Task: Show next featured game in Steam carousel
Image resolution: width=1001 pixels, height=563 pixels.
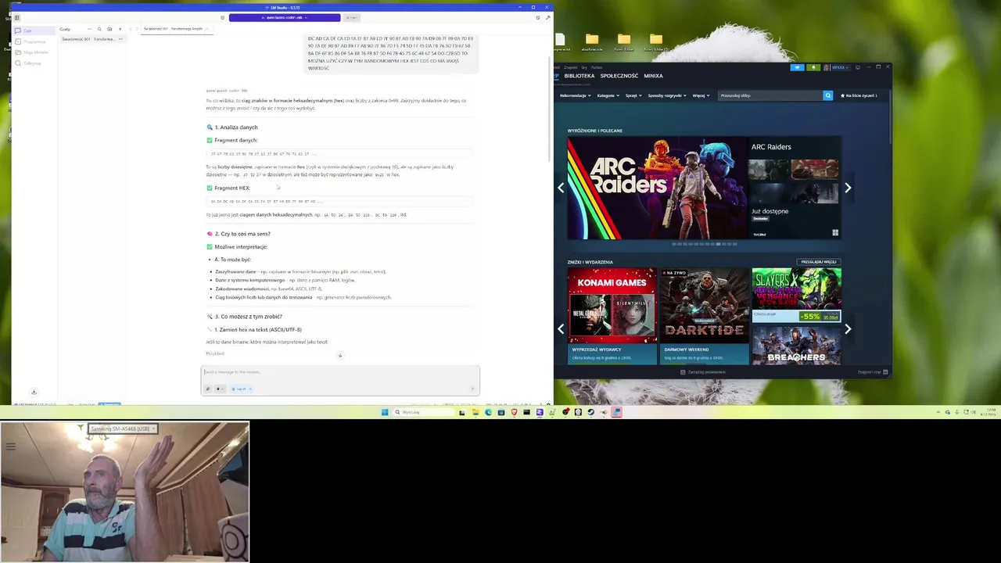Action: pyautogui.click(x=848, y=188)
